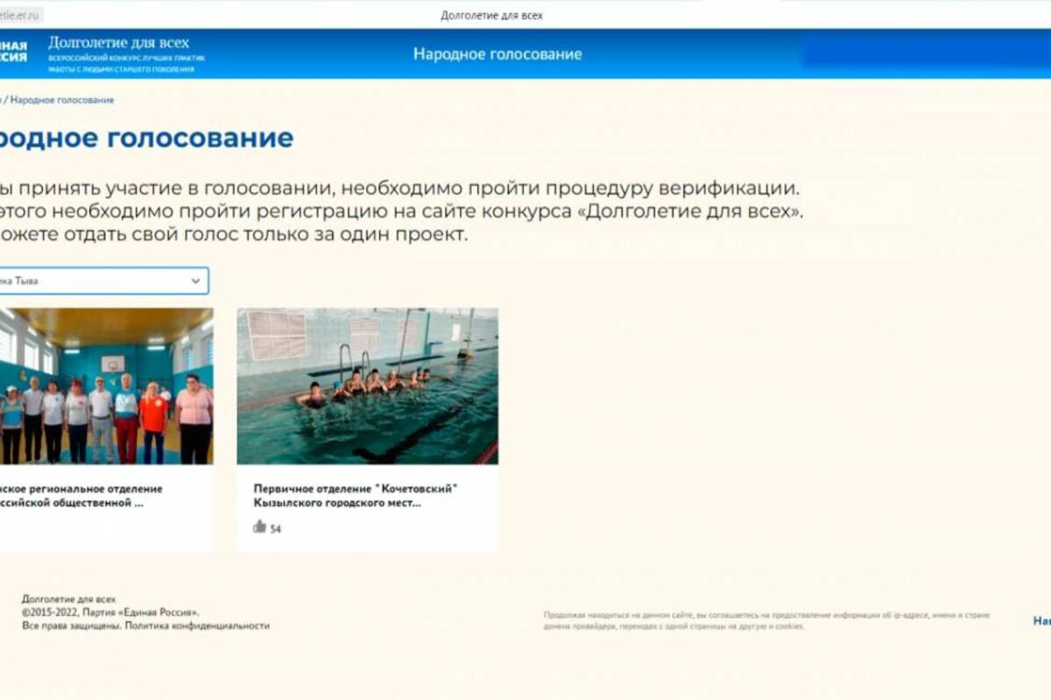Screen dimensions: 1051x700
Task: Open the region dropdown showing Тыва
Action: click(x=104, y=281)
